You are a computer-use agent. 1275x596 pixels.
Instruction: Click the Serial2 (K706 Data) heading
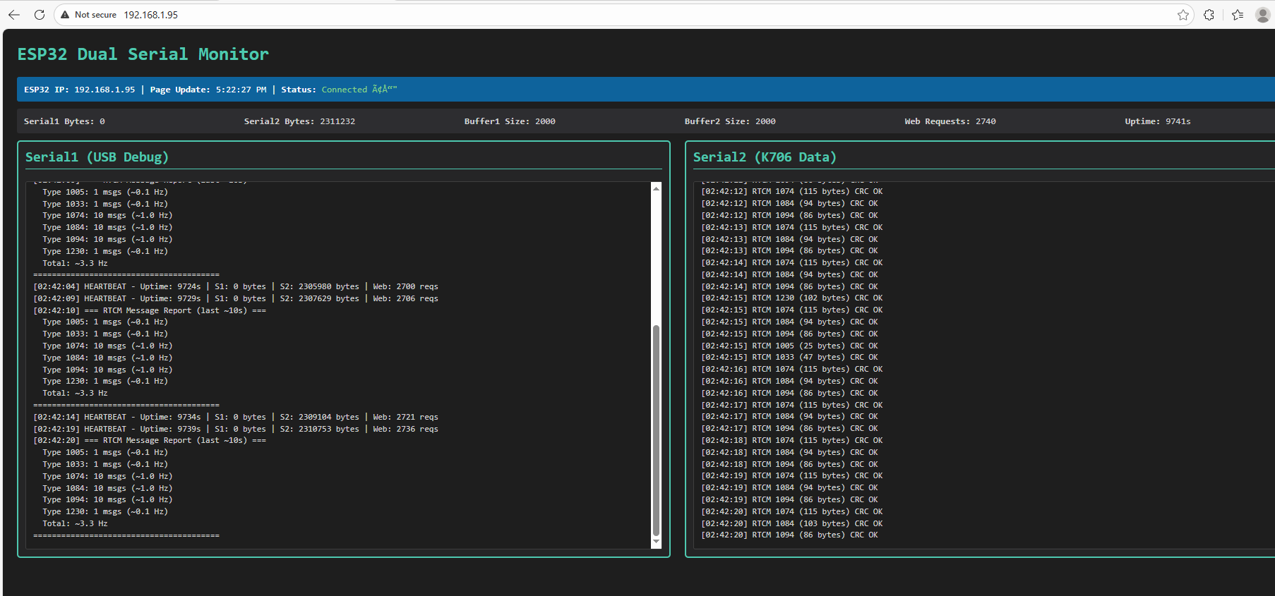(x=765, y=157)
